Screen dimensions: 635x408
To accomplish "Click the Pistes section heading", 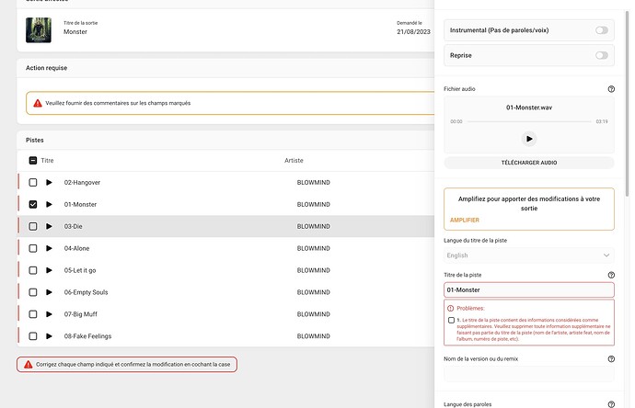I will point(35,140).
